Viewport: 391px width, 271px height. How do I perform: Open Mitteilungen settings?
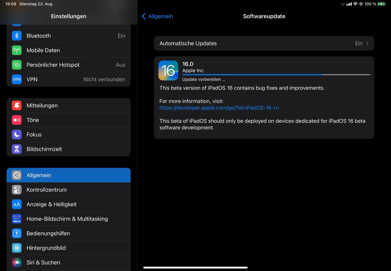pos(68,105)
